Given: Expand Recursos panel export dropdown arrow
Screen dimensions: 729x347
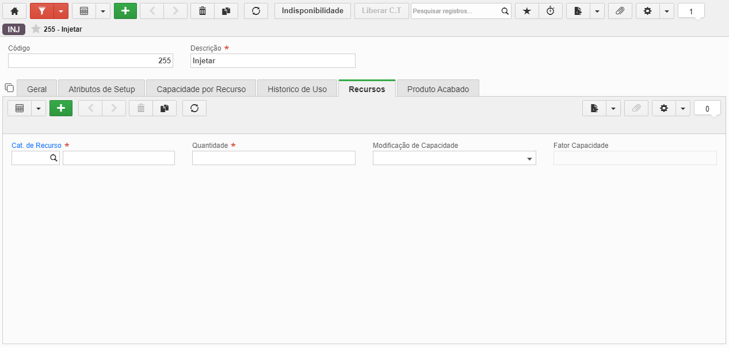Looking at the screenshot, I should click(x=613, y=108).
